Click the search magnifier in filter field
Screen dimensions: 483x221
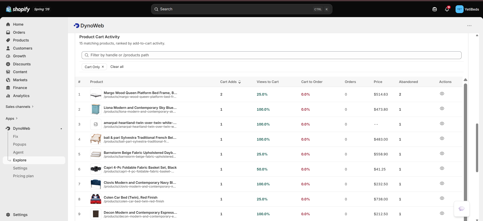pyautogui.click(x=87, y=55)
